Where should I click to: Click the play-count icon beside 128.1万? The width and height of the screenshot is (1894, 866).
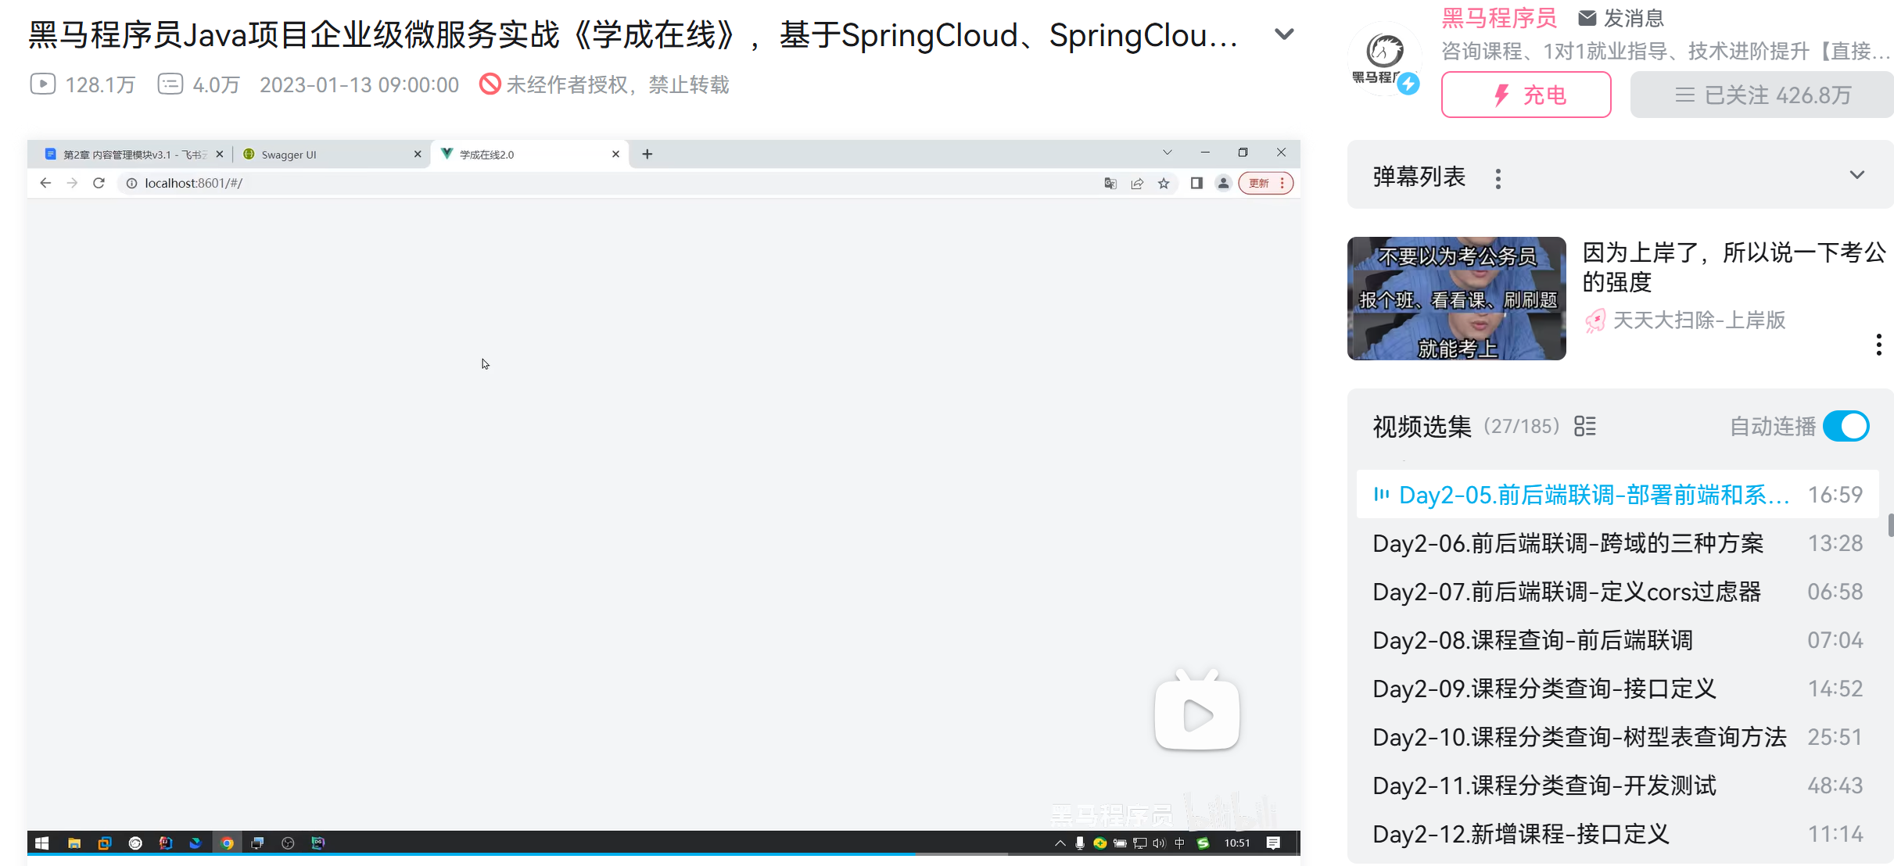pyautogui.click(x=43, y=84)
